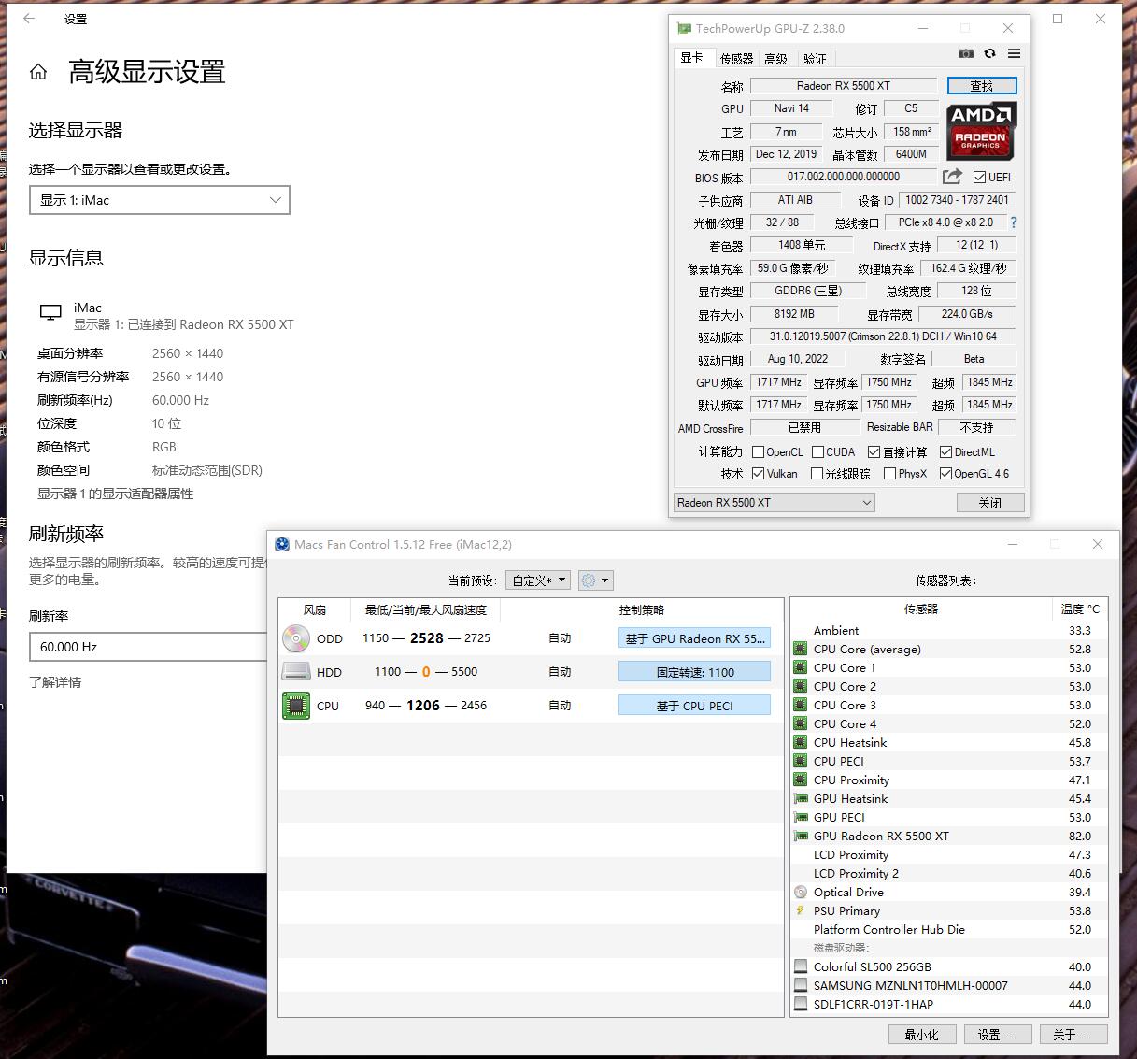
Task: Click the 查找 lookup button
Action: point(981,86)
